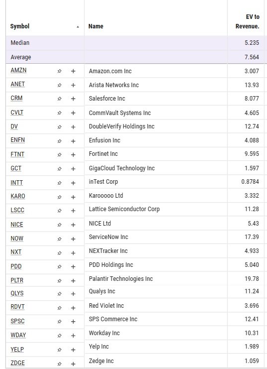Click the Median value 5.235

pyautogui.click(x=252, y=43)
